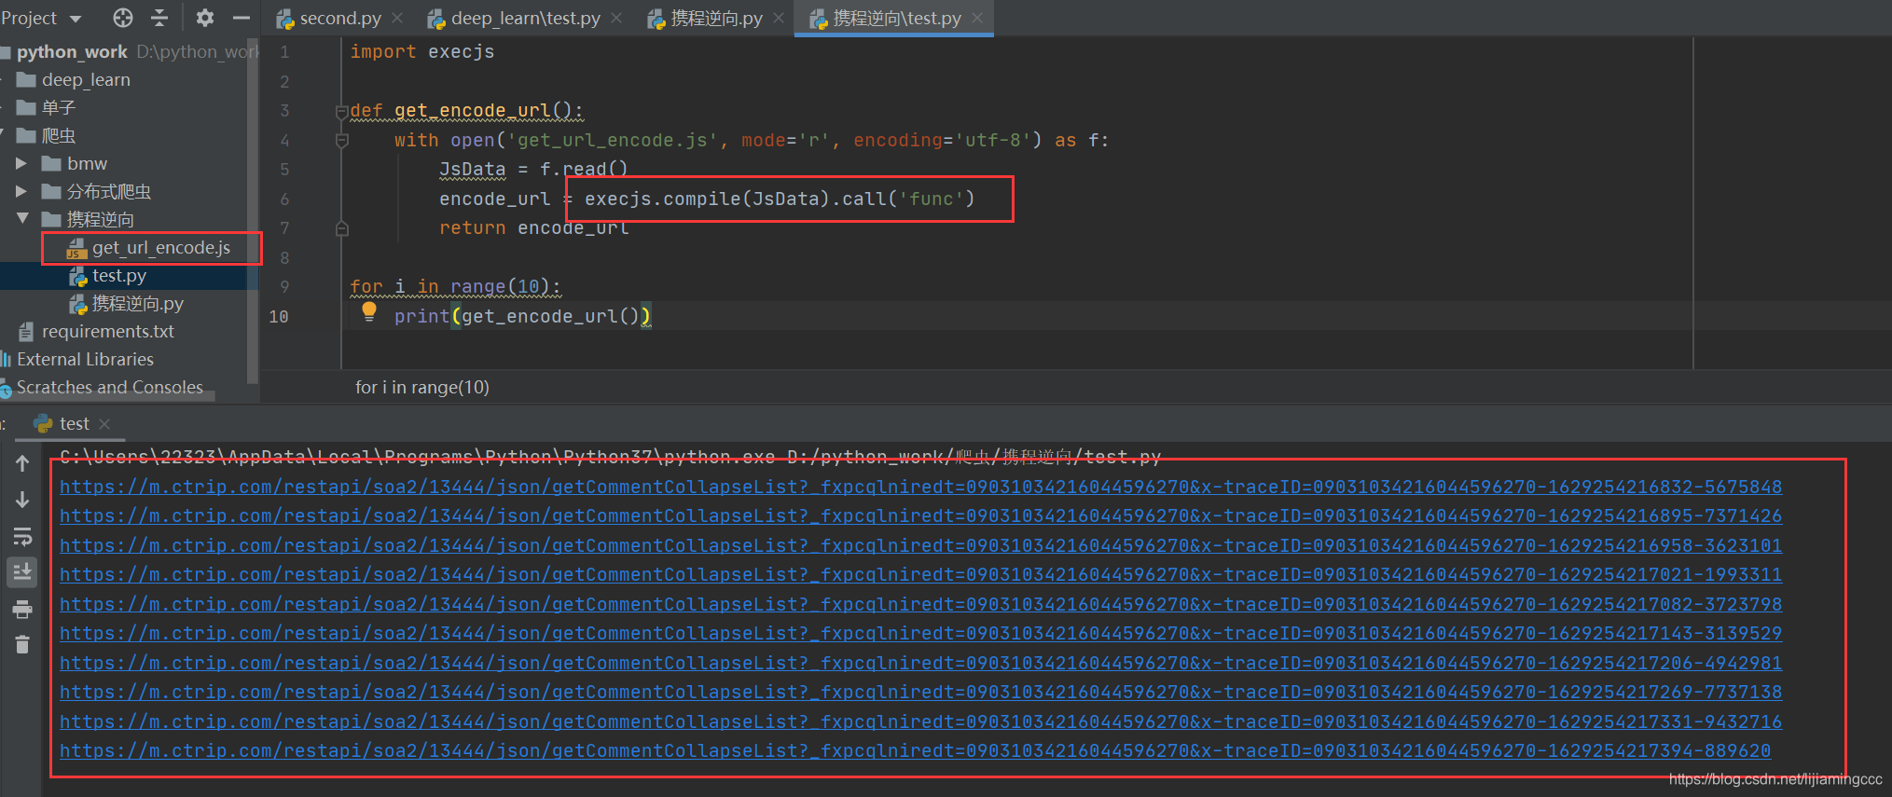Click the up arrow in run toolbar
Viewport: 1892px width, 797px height.
22,463
